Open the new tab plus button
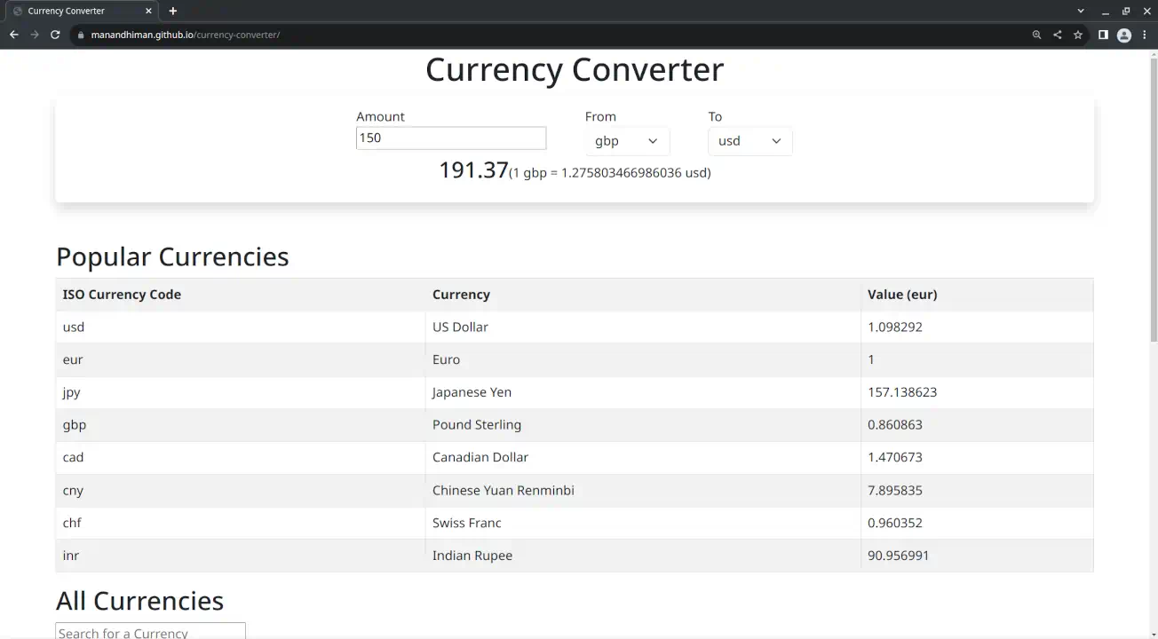 172,11
